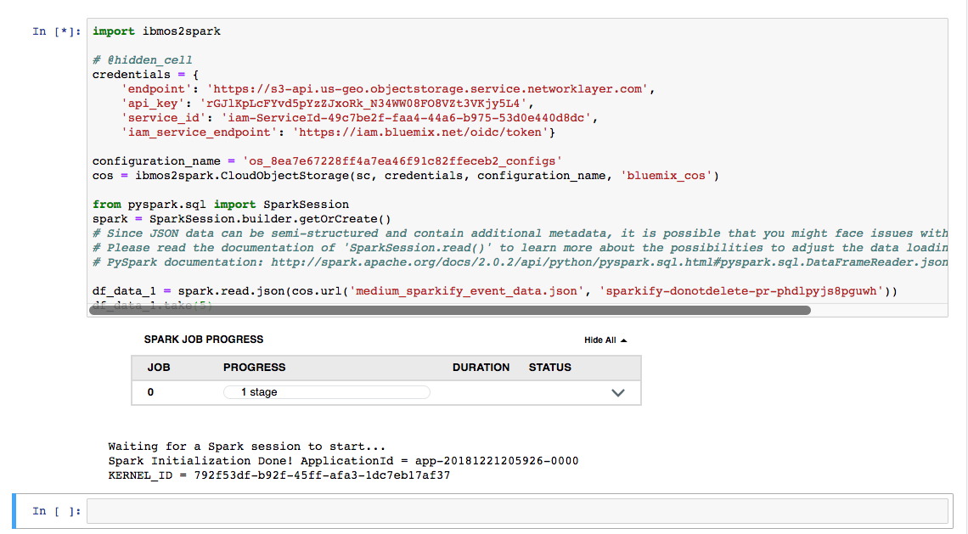Click the 1 stage progress bar
Viewport: 968px width, 534px height.
click(x=327, y=392)
